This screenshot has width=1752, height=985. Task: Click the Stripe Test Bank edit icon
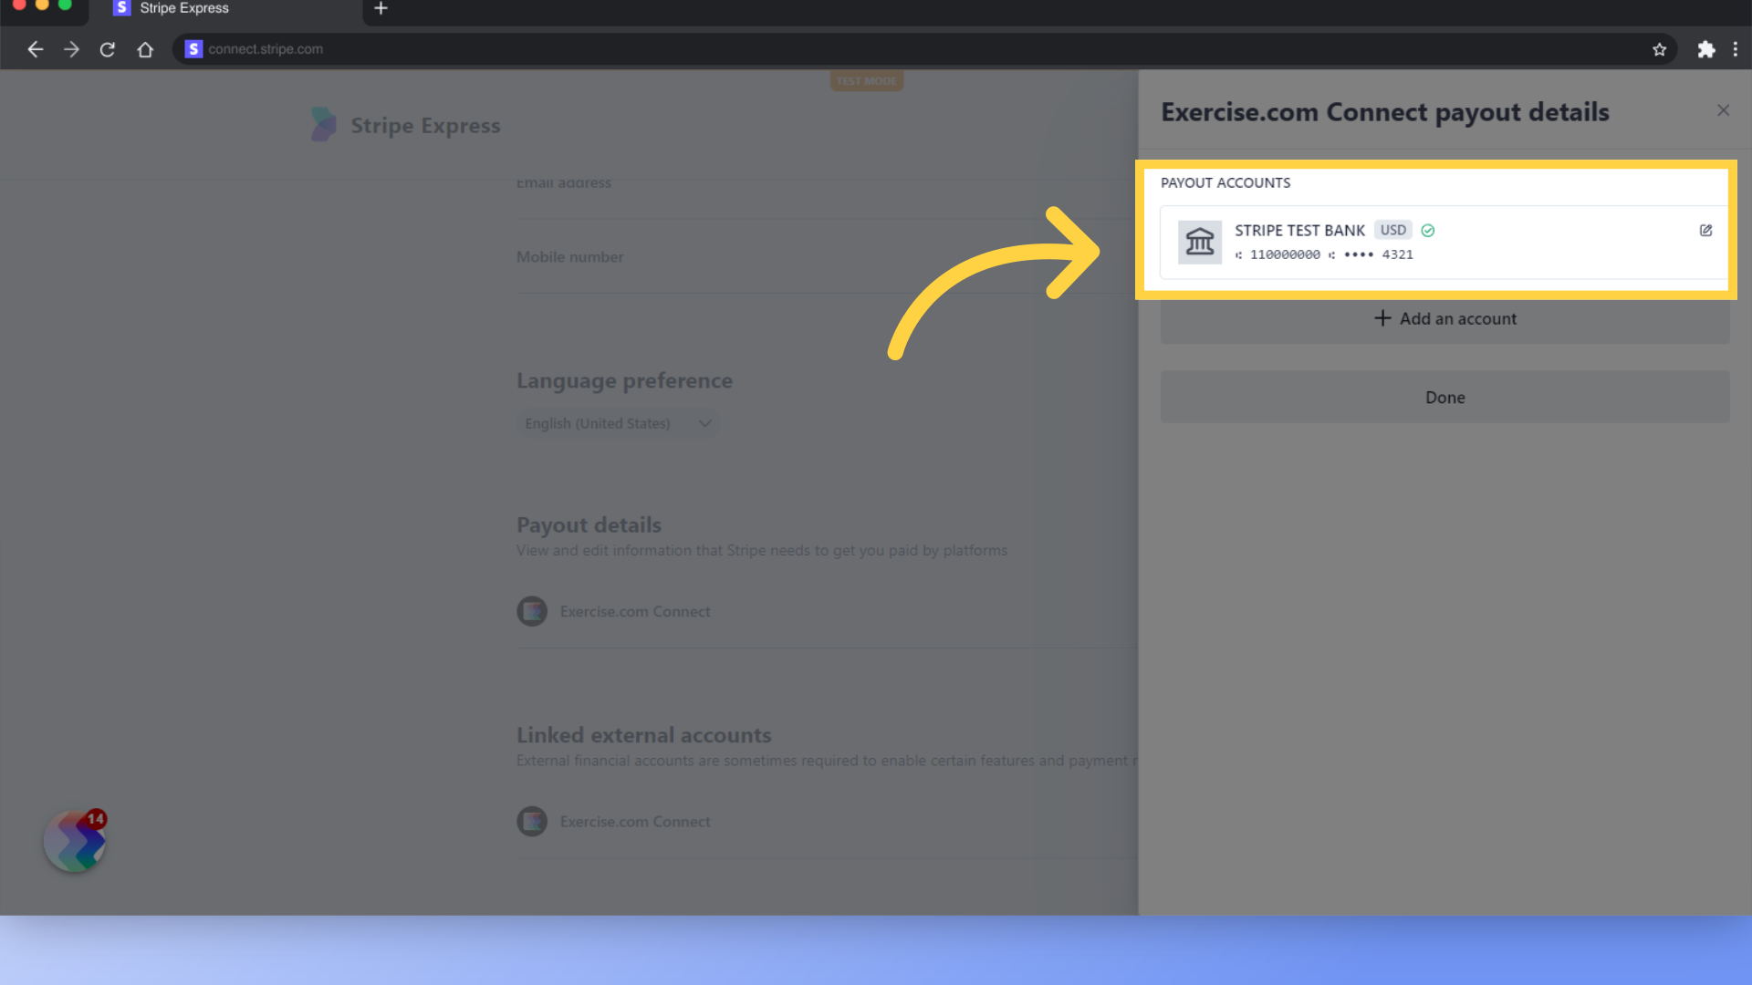pos(1706,230)
